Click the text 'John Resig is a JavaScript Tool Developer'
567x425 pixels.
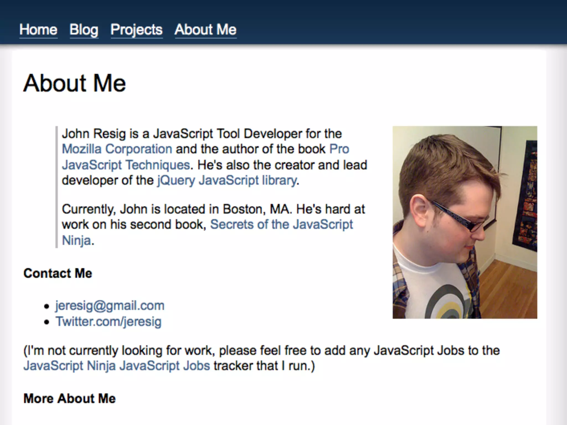[183, 134]
